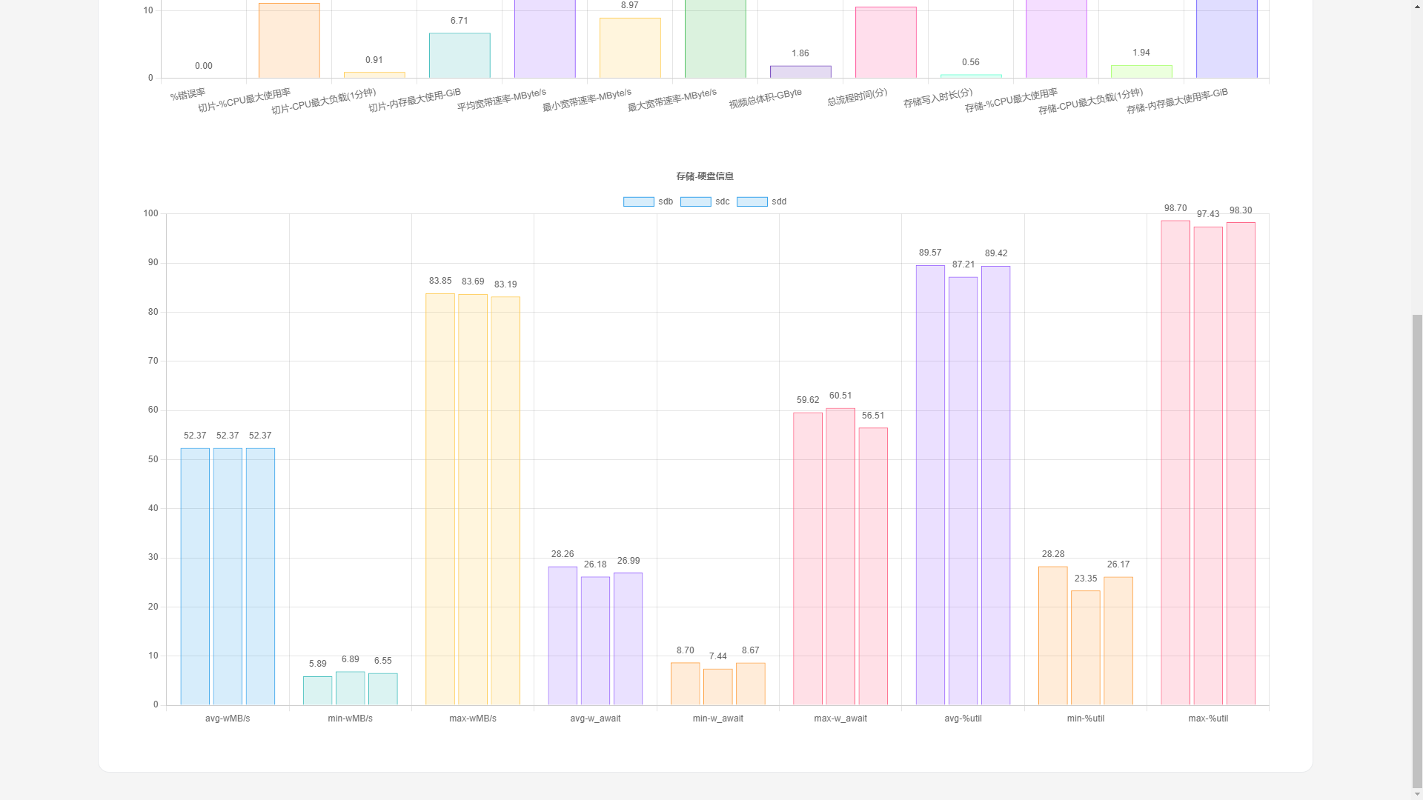Click the sdd legend color box

click(752, 201)
